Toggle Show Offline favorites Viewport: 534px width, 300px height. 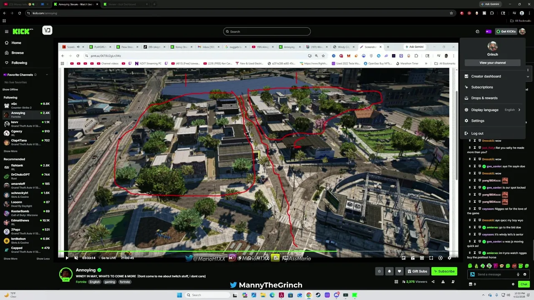(x=10, y=90)
